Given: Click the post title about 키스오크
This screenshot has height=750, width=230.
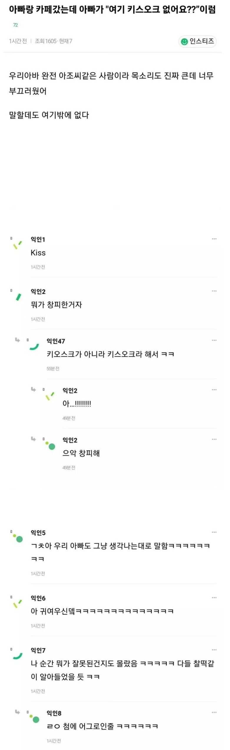Looking at the screenshot, I should click(x=112, y=10).
